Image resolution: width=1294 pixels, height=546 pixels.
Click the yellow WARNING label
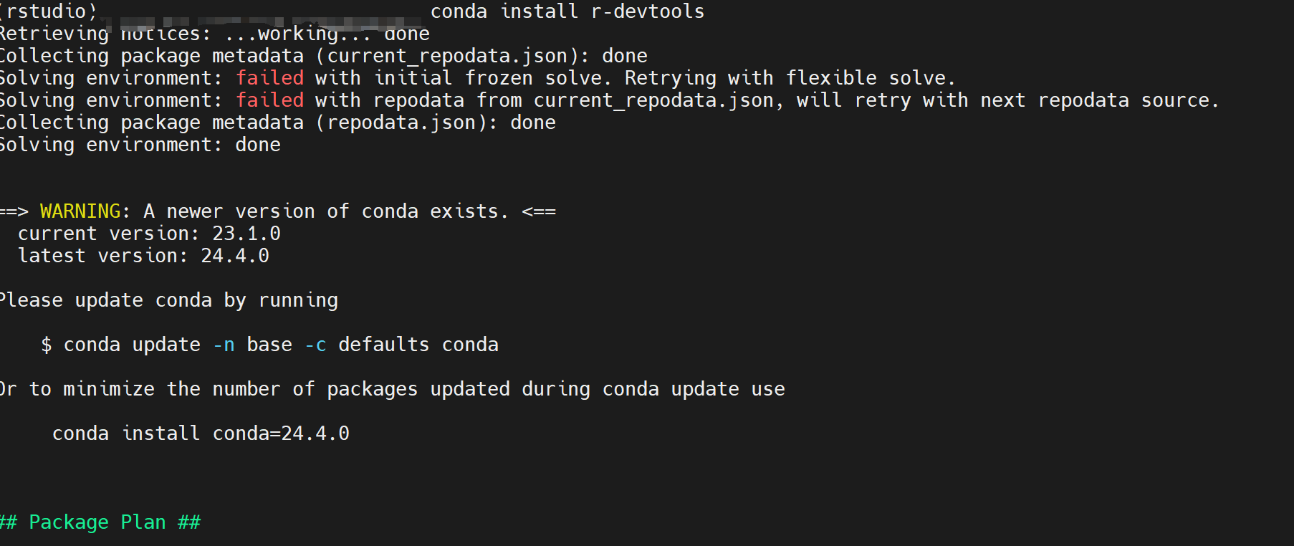[80, 211]
